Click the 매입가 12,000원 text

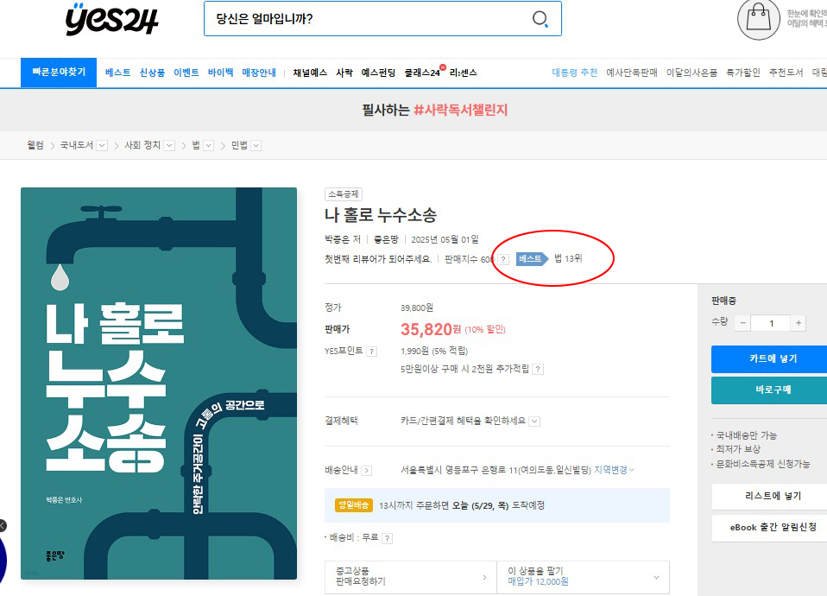click(x=538, y=581)
